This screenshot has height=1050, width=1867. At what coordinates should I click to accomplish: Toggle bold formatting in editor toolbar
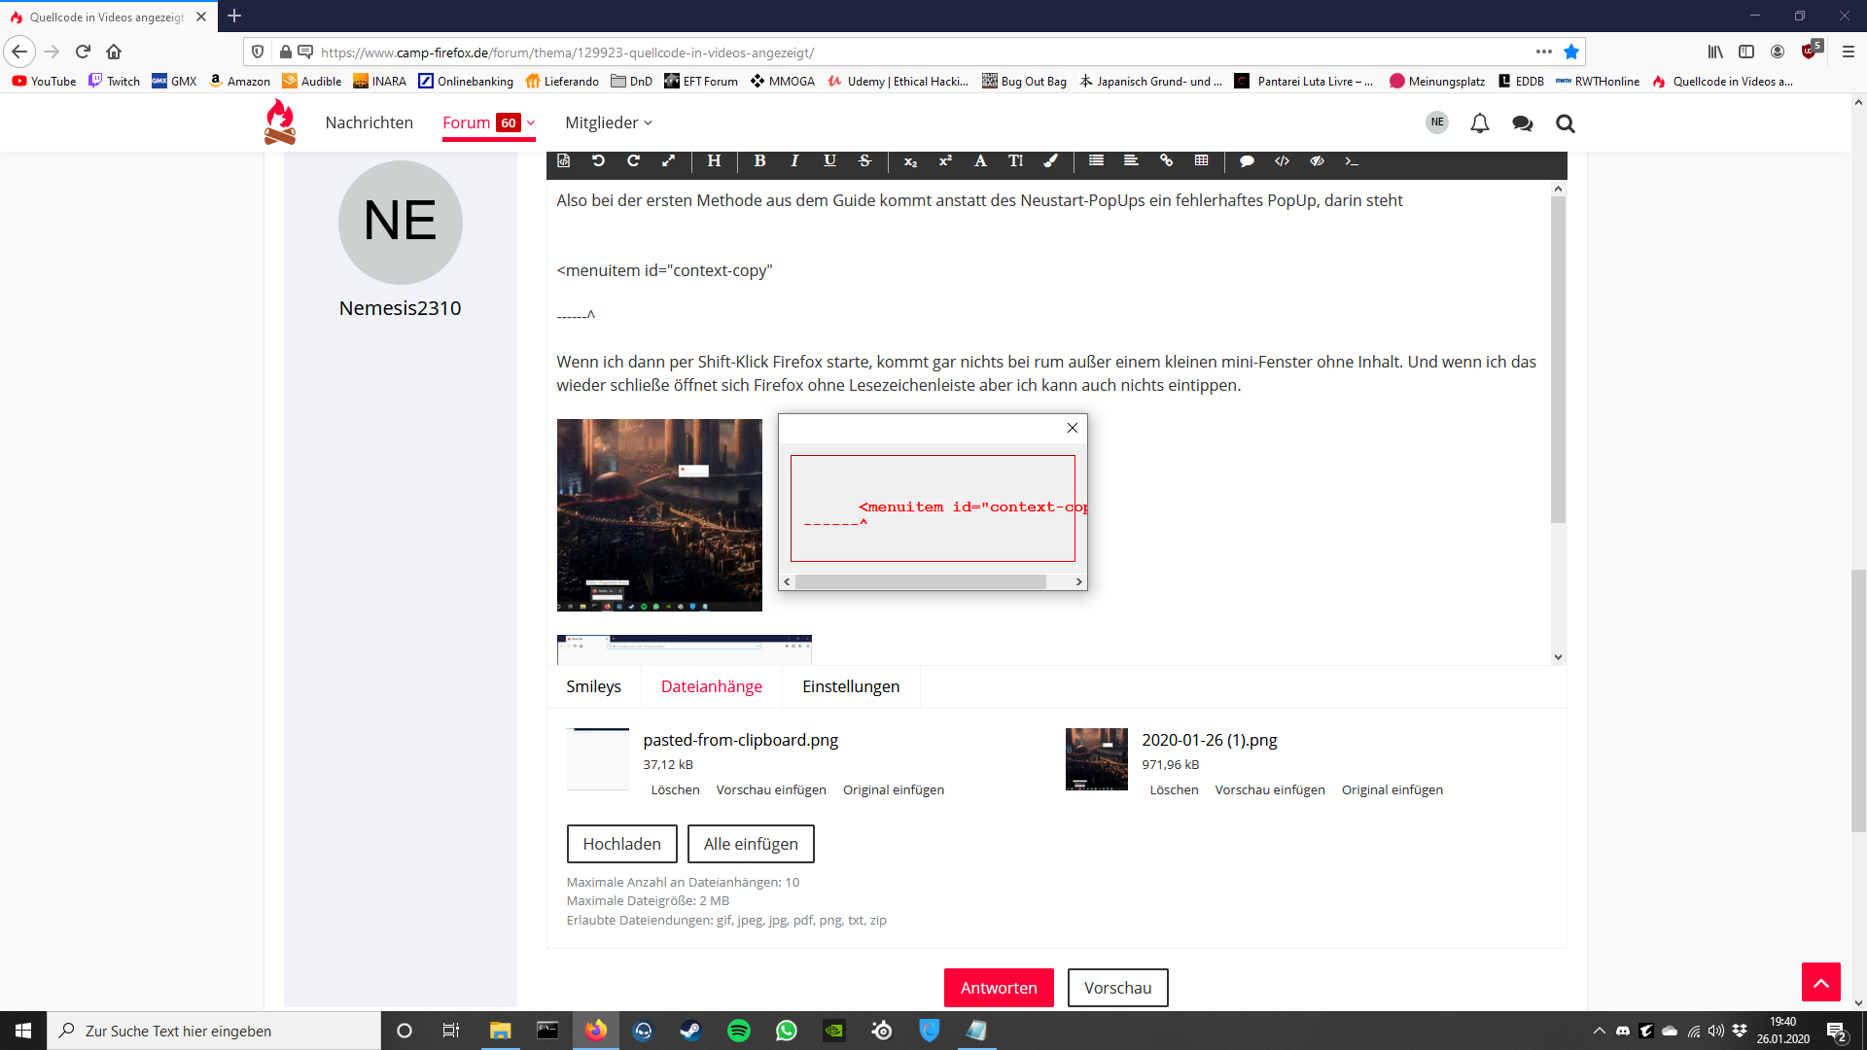pyautogui.click(x=759, y=161)
